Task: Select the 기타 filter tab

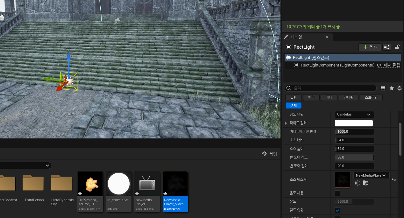Action: [x=329, y=98]
